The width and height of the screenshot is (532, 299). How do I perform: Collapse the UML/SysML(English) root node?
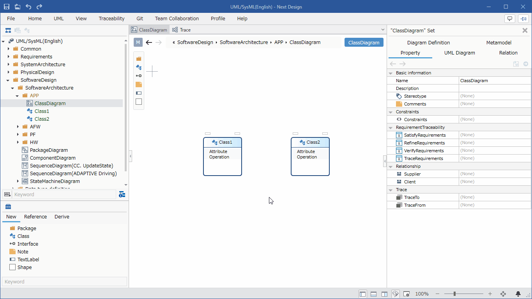pos(4,41)
